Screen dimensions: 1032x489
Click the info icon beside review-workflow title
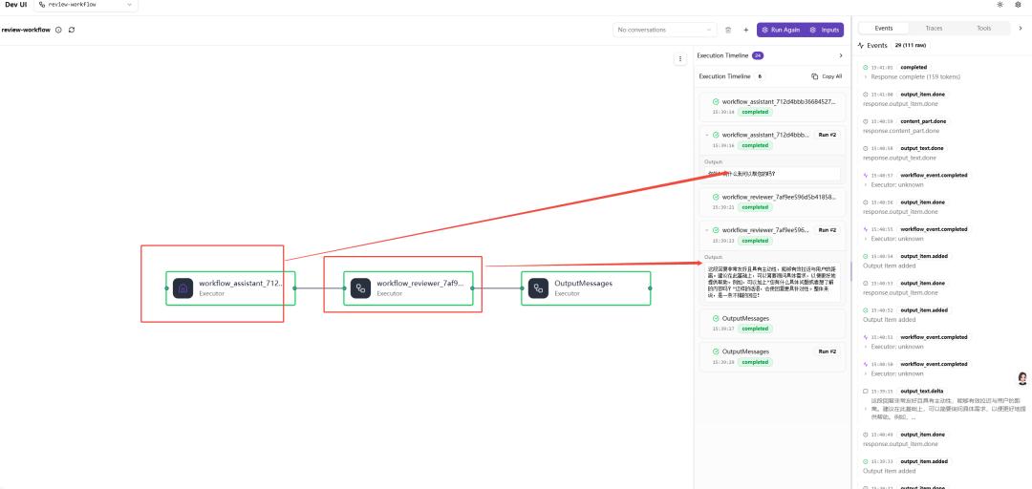58,30
